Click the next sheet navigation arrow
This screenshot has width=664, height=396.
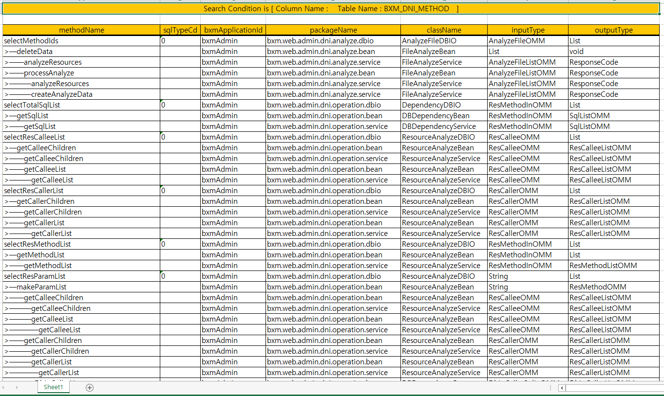17,388
